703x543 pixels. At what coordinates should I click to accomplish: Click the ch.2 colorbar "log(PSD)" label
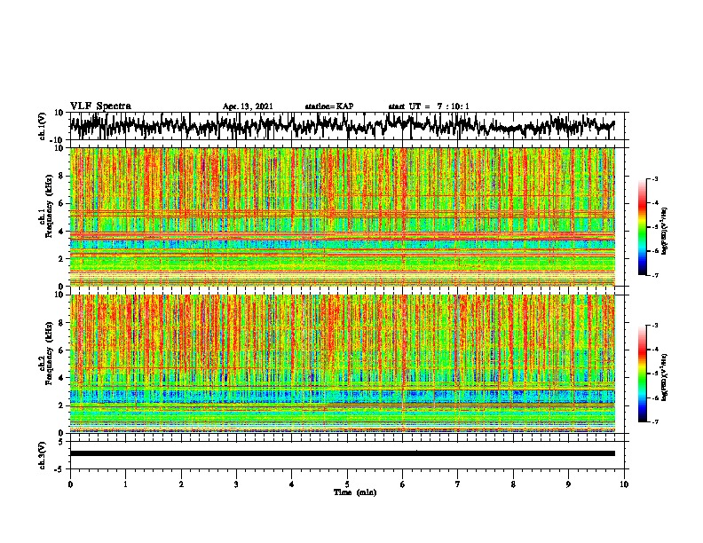[665, 377]
